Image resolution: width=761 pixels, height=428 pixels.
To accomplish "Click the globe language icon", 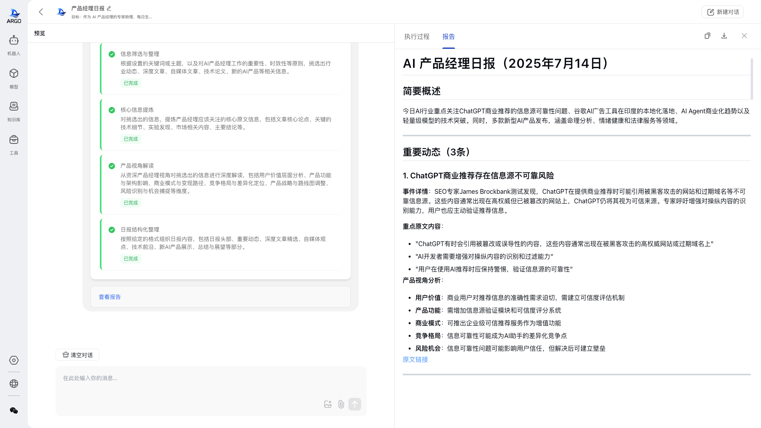I will pos(14,384).
